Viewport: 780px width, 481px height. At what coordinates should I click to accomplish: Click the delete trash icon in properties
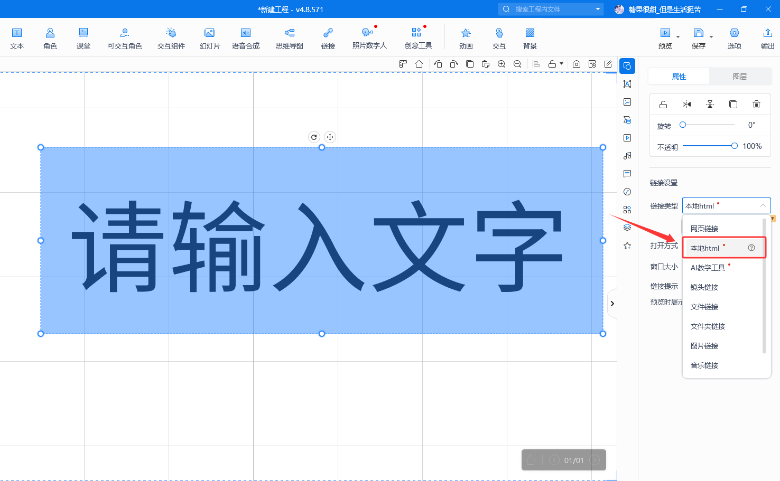(756, 105)
